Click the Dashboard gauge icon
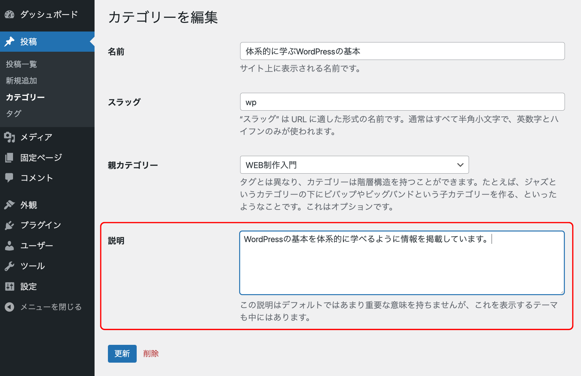581x376 pixels. (x=10, y=14)
